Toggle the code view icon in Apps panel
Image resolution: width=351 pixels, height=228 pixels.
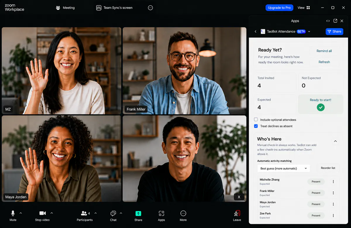pos(328,21)
